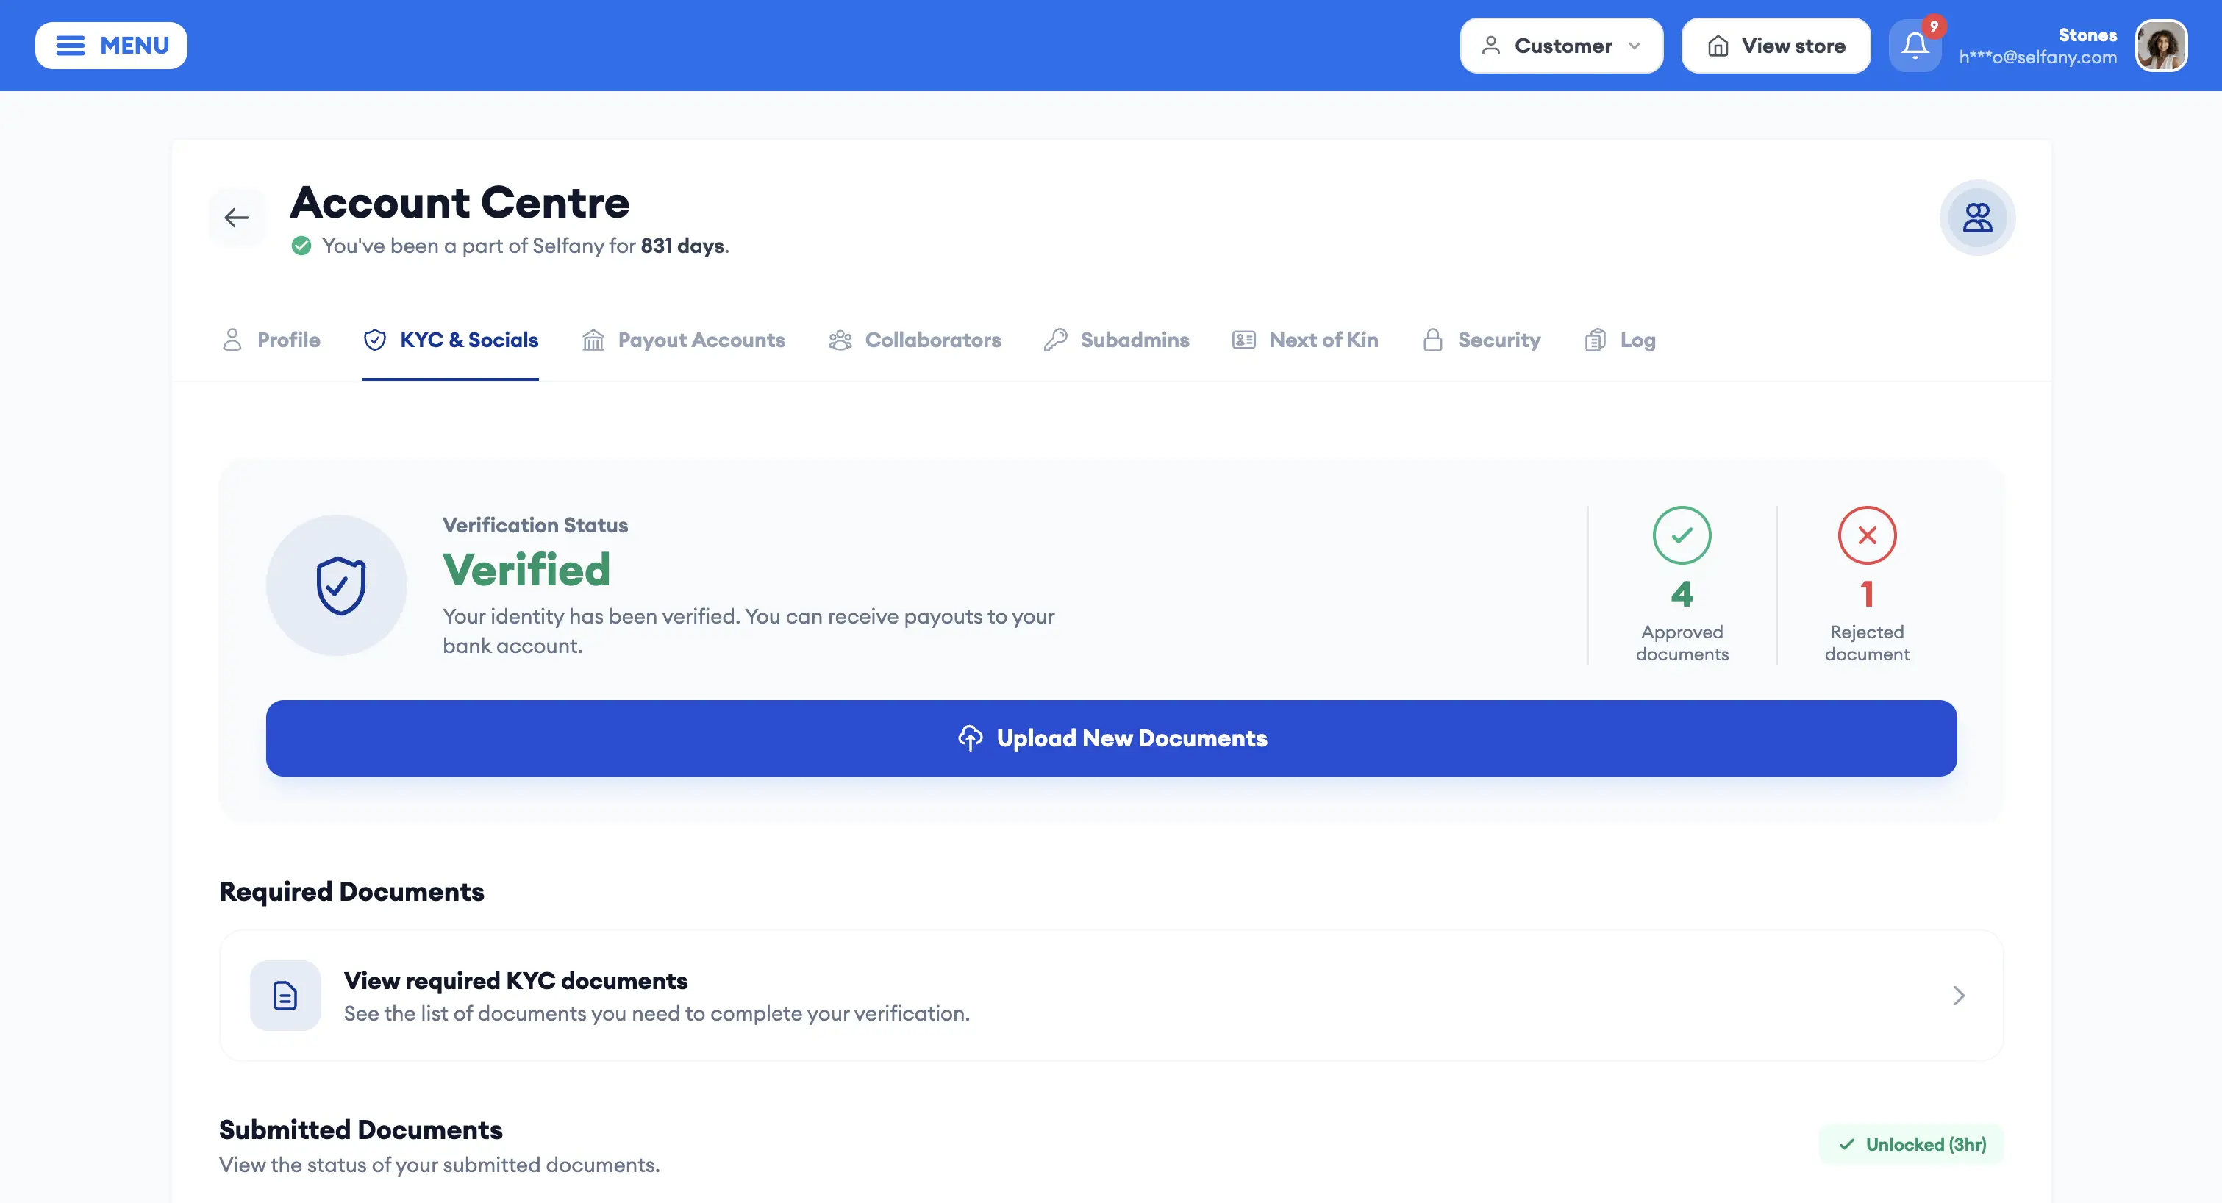The height and width of the screenshot is (1203, 2222).
Task: Open the MENU hamburger button
Action: pyautogui.click(x=111, y=46)
